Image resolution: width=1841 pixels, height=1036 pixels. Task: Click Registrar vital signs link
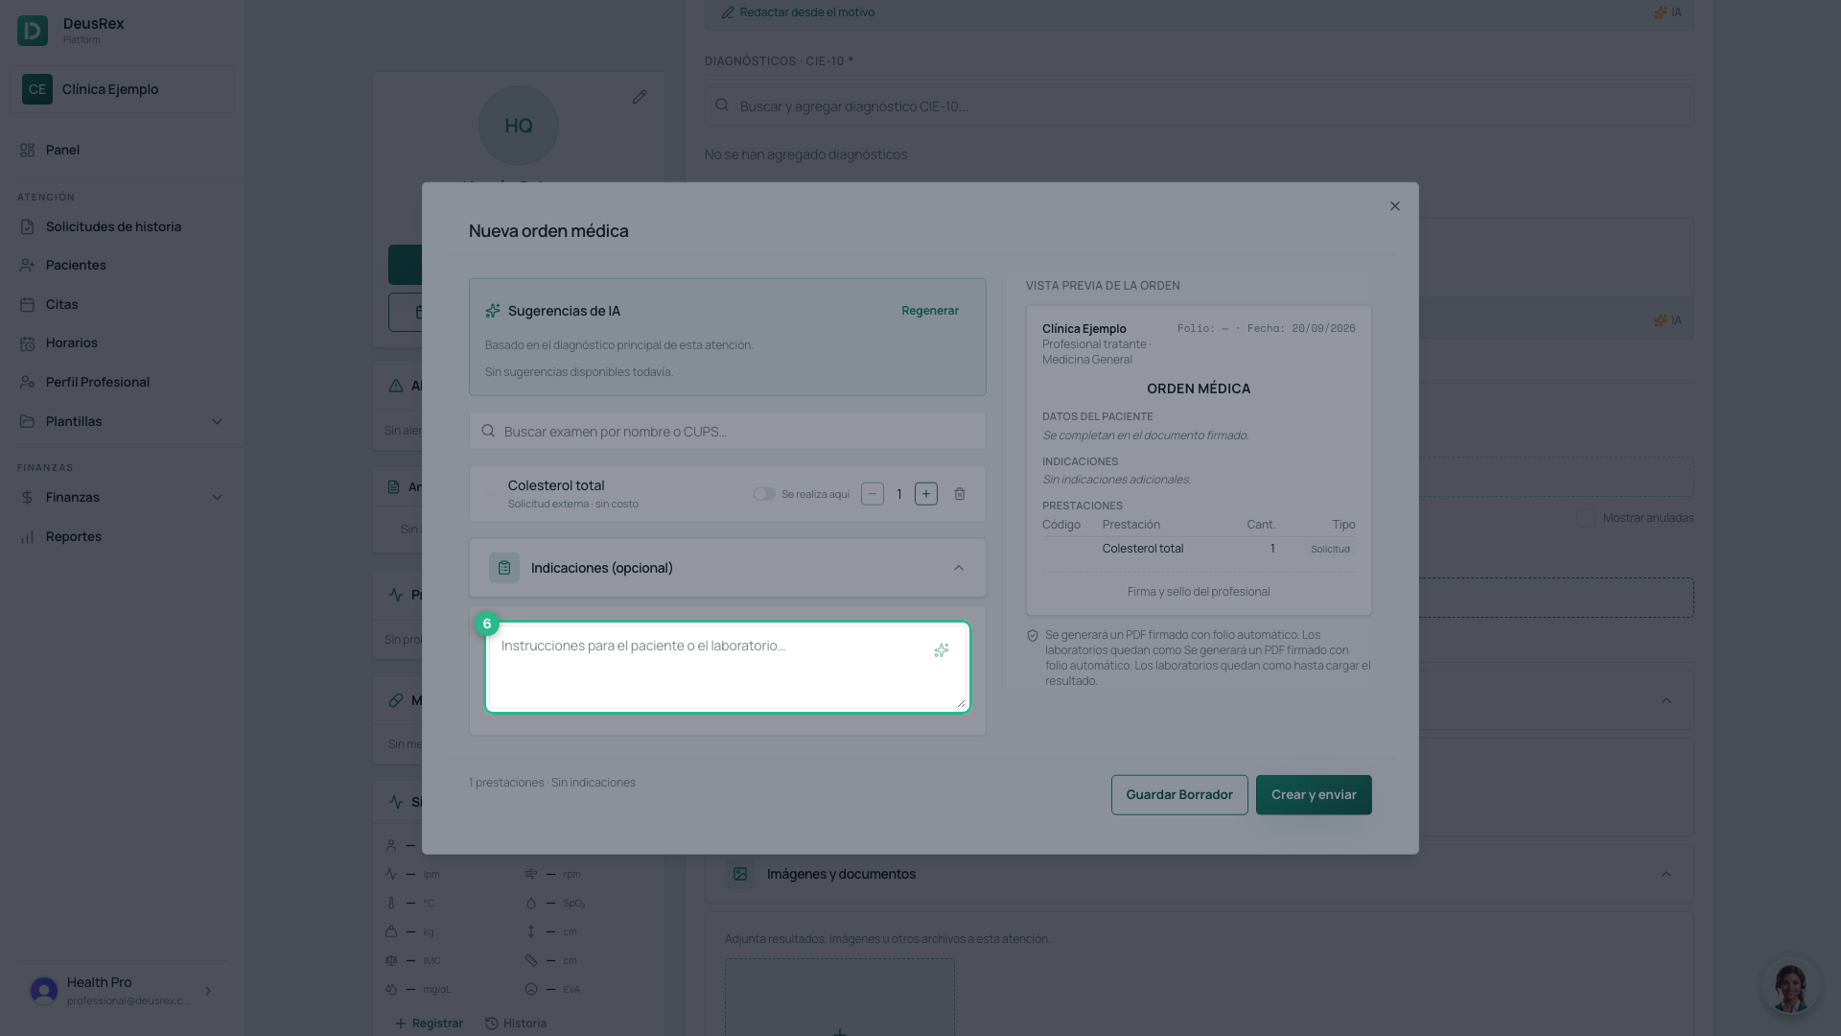(429, 1024)
